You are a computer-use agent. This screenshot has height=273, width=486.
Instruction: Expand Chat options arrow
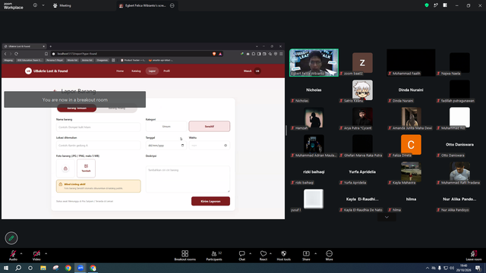tap(251, 253)
